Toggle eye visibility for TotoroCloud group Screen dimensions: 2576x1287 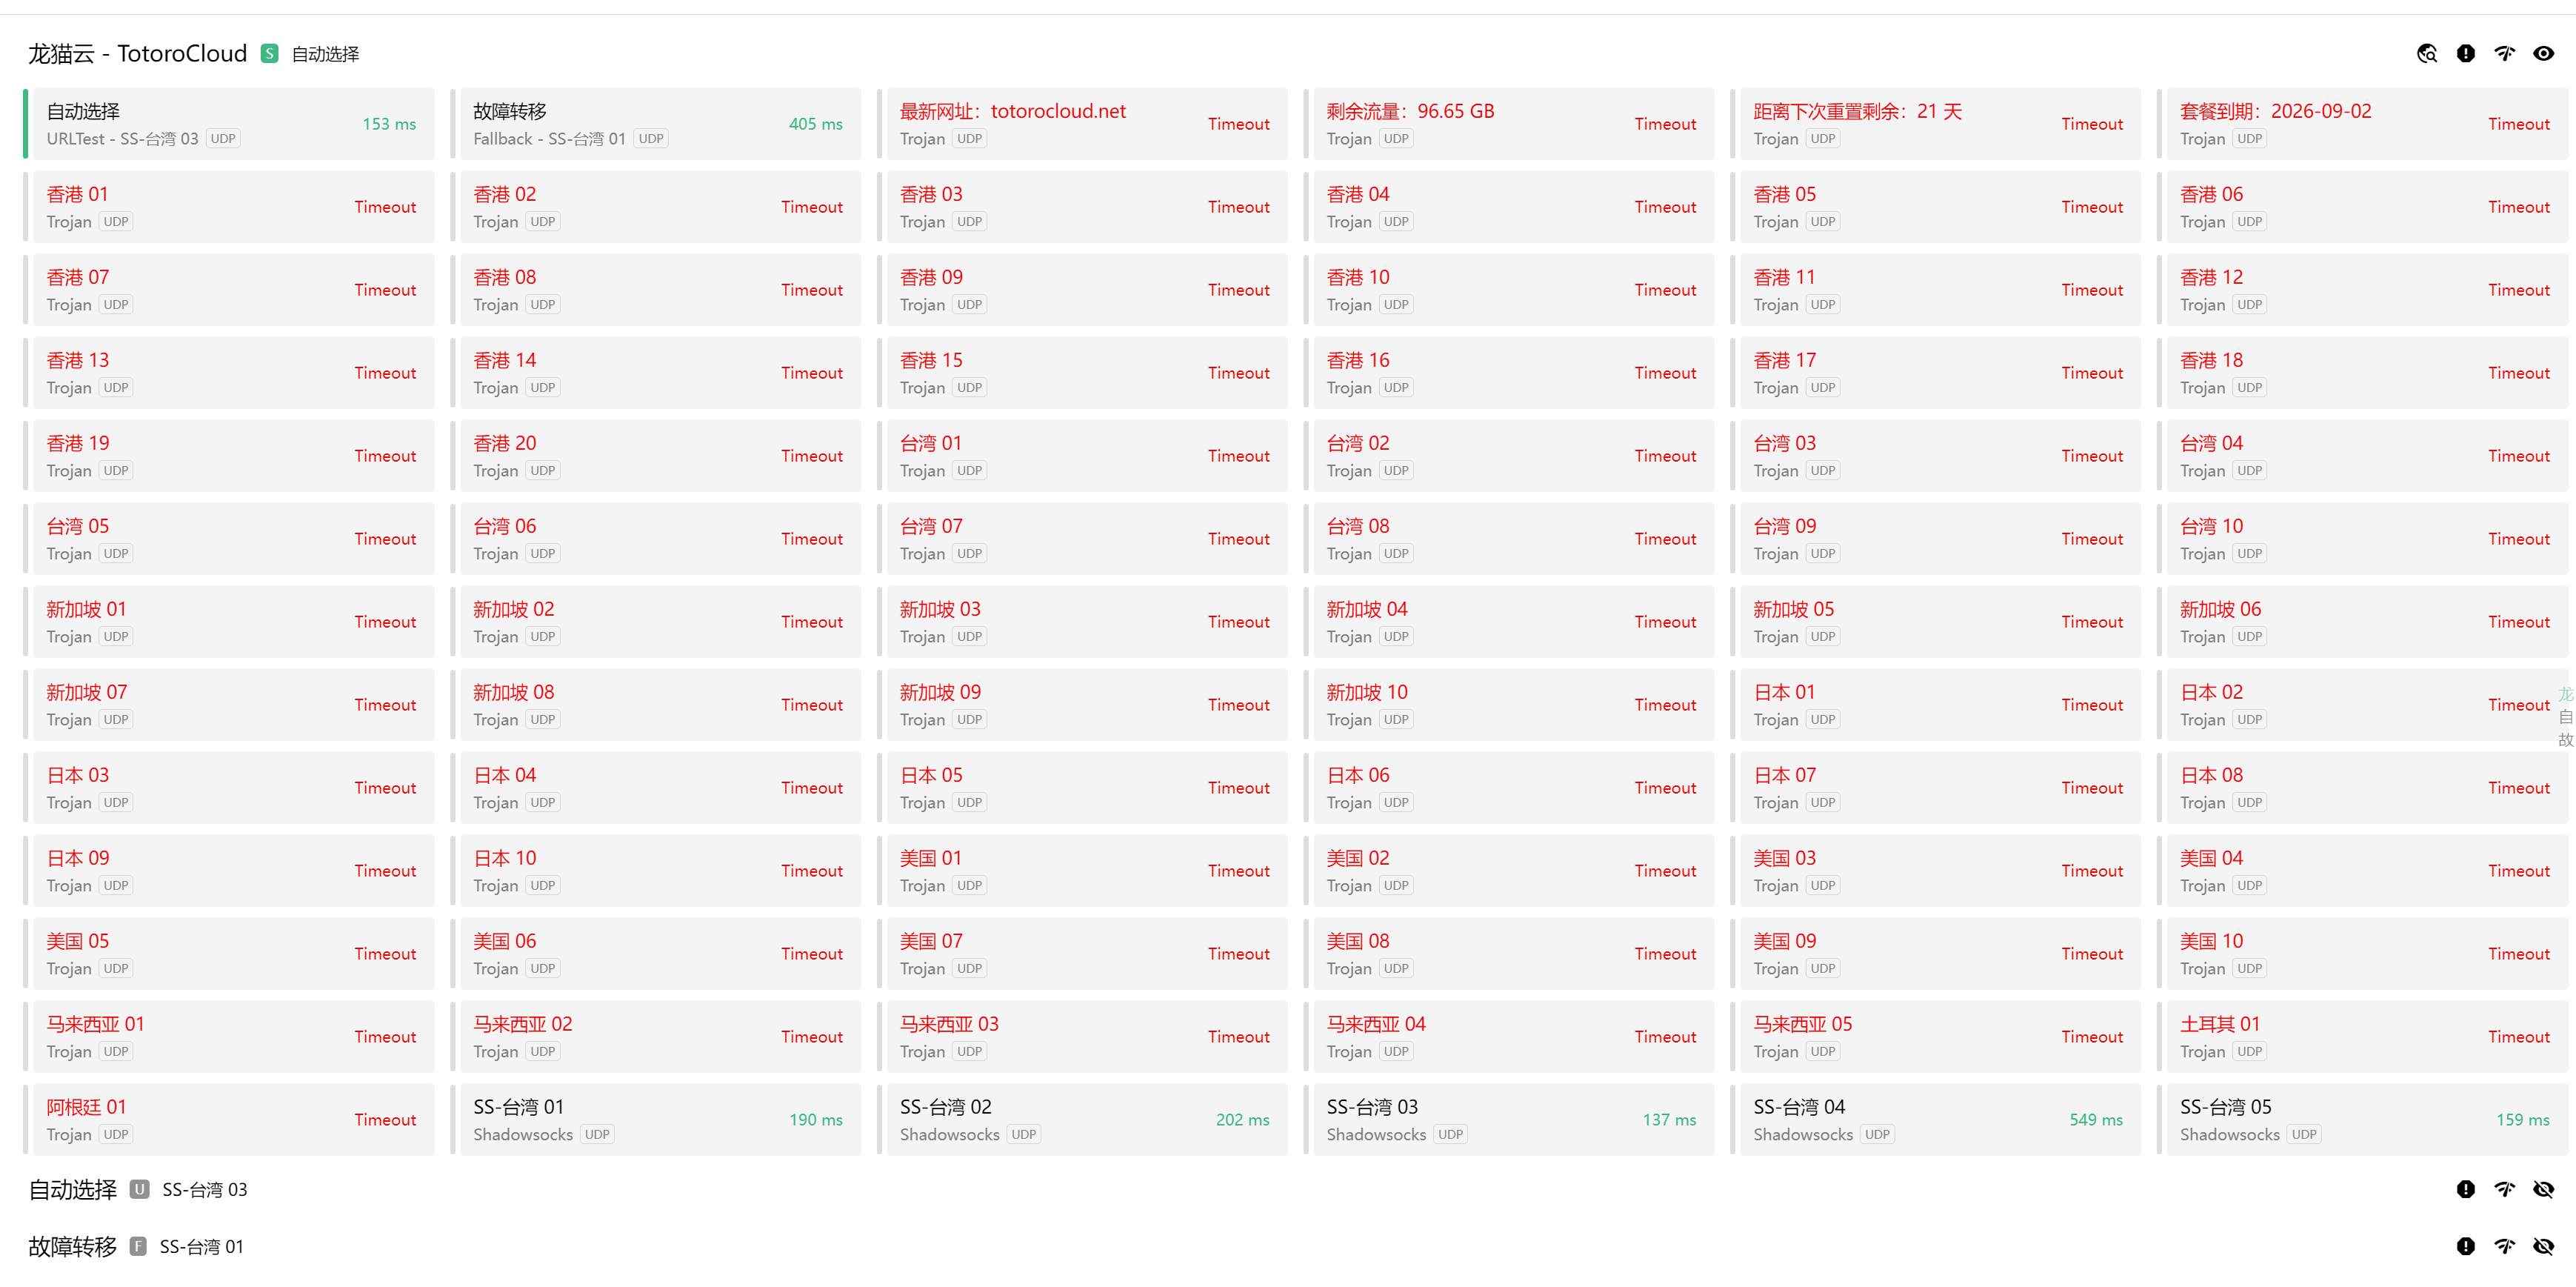tap(2543, 54)
